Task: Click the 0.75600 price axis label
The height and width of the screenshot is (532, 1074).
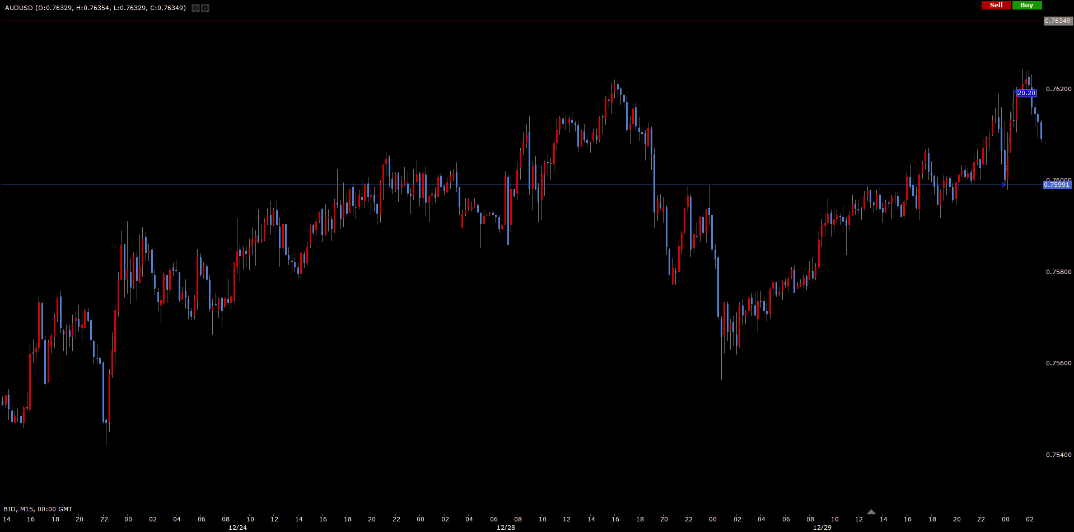Action: click(x=1058, y=363)
